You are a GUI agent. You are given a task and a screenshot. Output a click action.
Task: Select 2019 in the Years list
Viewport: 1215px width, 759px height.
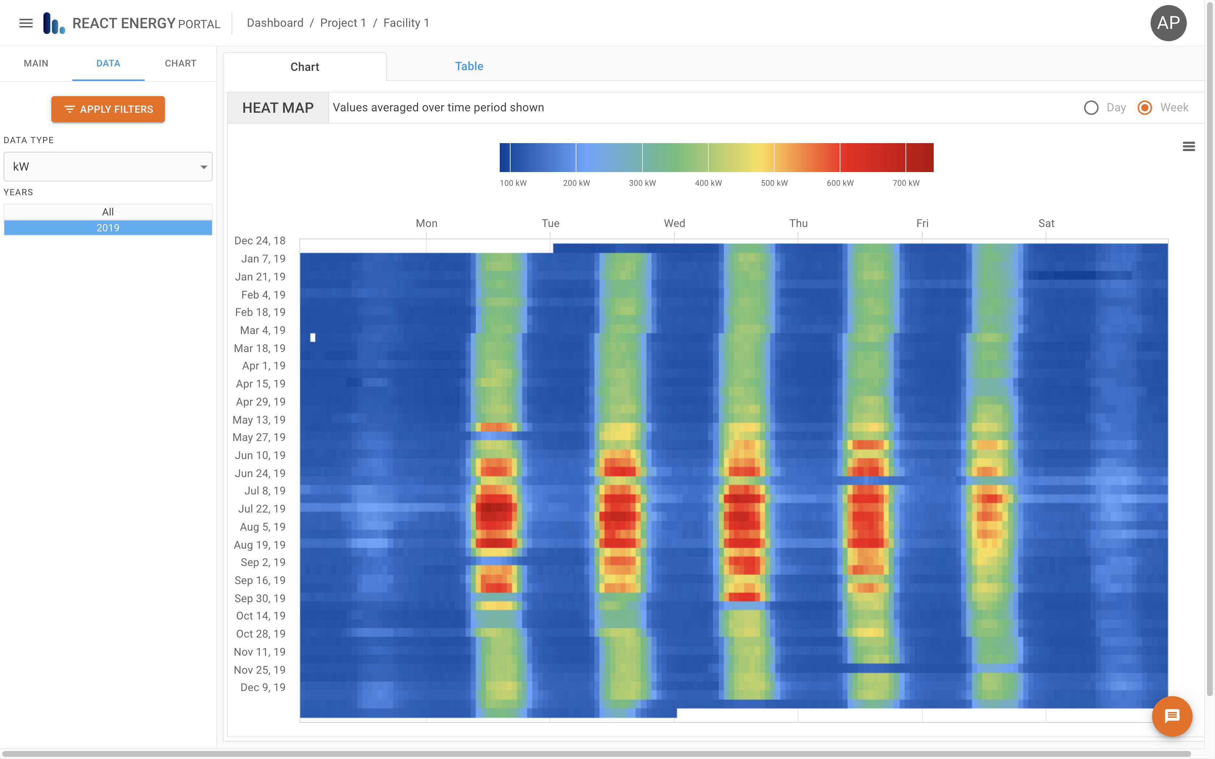point(107,227)
